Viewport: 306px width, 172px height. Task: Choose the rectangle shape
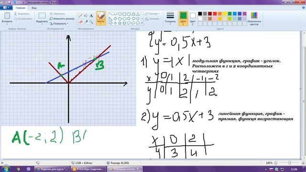[124, 14]
